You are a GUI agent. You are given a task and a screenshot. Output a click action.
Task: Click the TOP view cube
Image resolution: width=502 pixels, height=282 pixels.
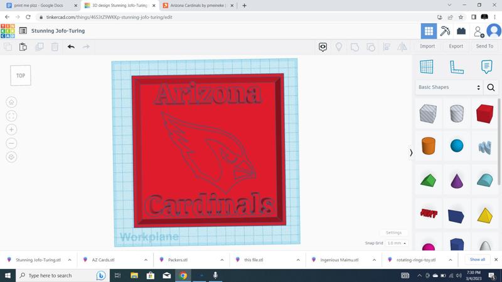(21, 75)
